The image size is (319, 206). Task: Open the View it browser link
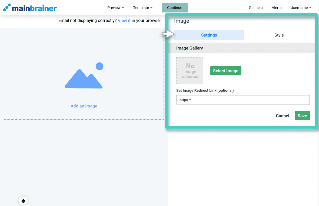click(x=124, y=20)
